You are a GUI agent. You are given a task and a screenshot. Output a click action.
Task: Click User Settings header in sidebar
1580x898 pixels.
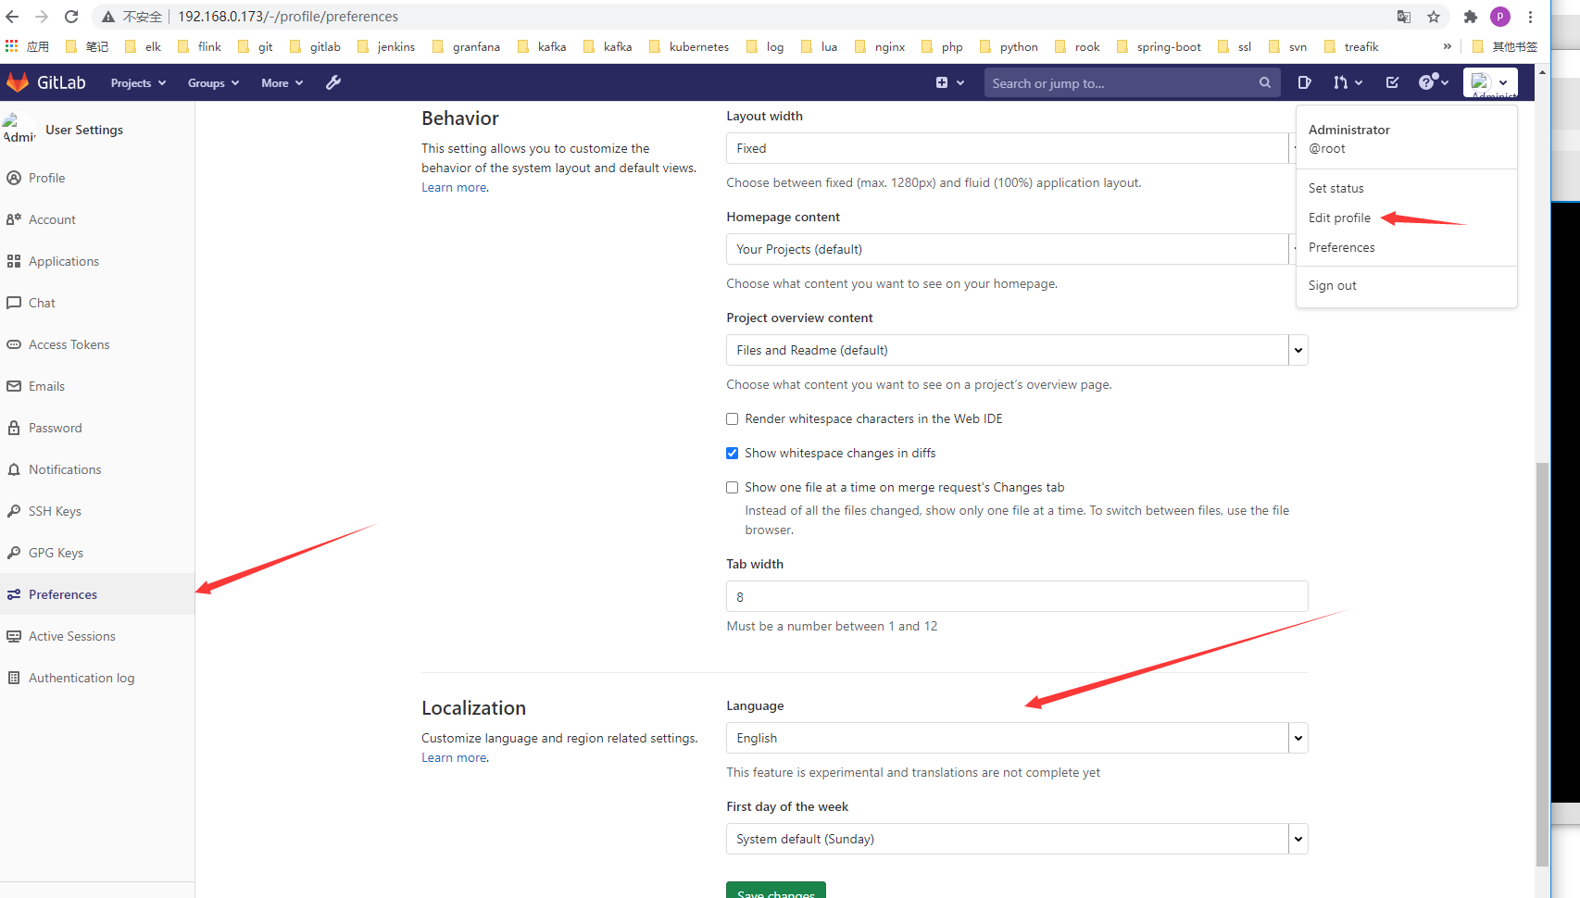click(84, 130)
